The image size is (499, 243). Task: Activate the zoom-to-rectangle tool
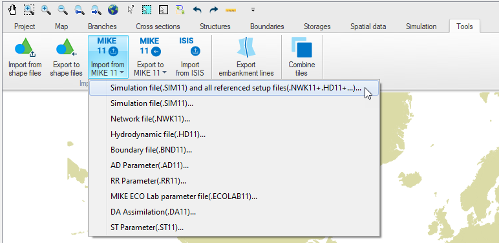pos(29,10)
